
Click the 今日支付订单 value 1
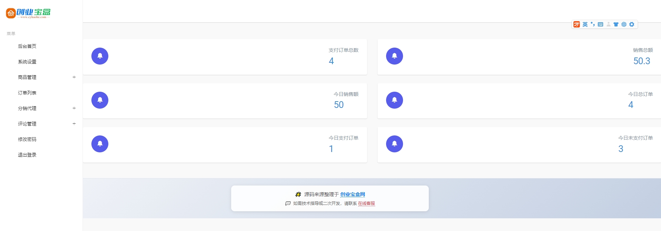point(331,149)
